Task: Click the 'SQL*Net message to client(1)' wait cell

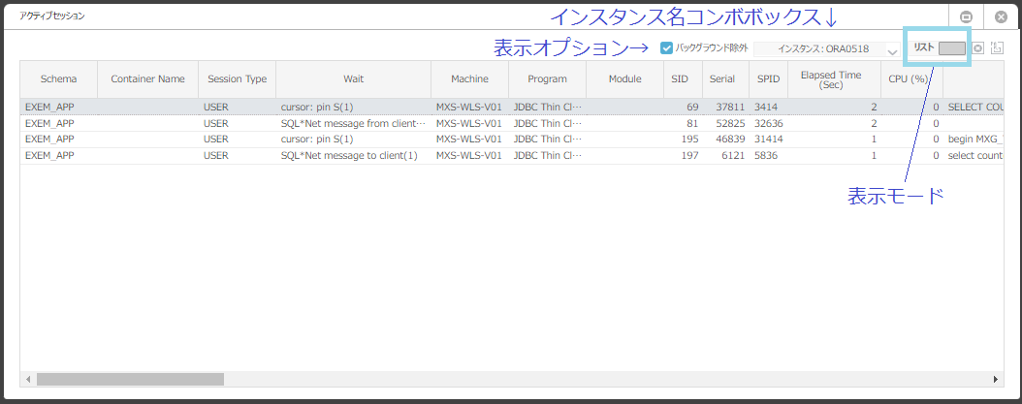Action: click(x=353, y=156)
